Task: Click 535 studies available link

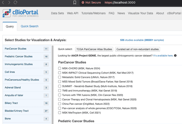Action: click(142, 40)
